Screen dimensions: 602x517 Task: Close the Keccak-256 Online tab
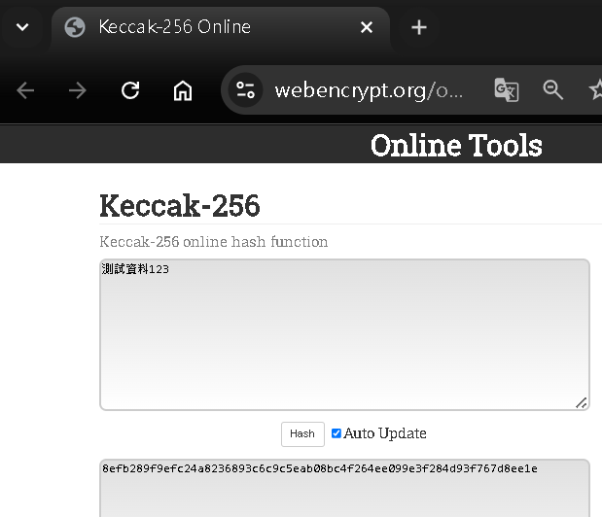tap(367, 27)
